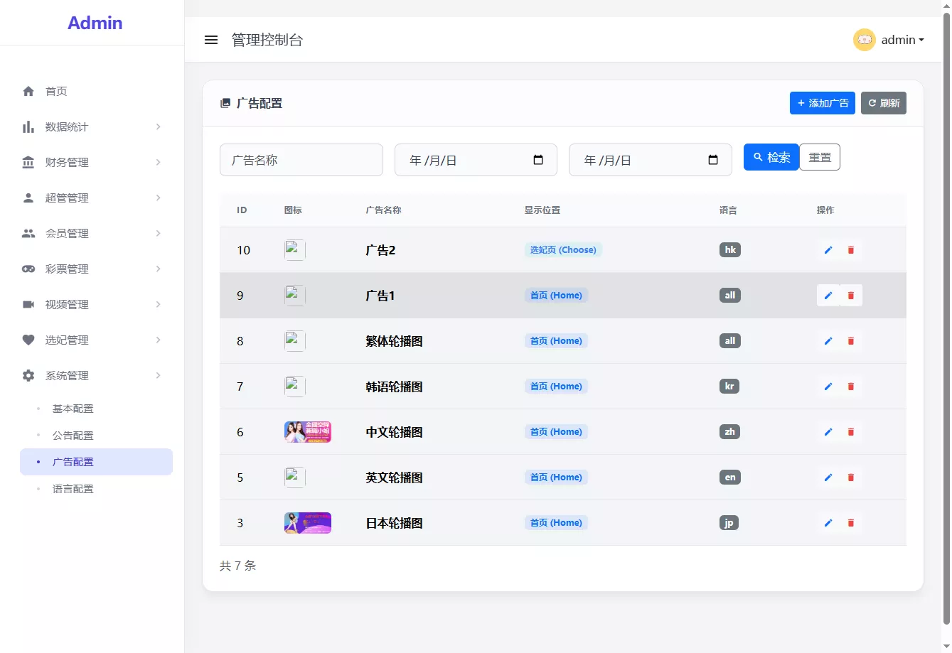Viewport: 952px width, 653px height.
Task: Click the 系统管理 gear icon
Action: [x=28, y=375]
